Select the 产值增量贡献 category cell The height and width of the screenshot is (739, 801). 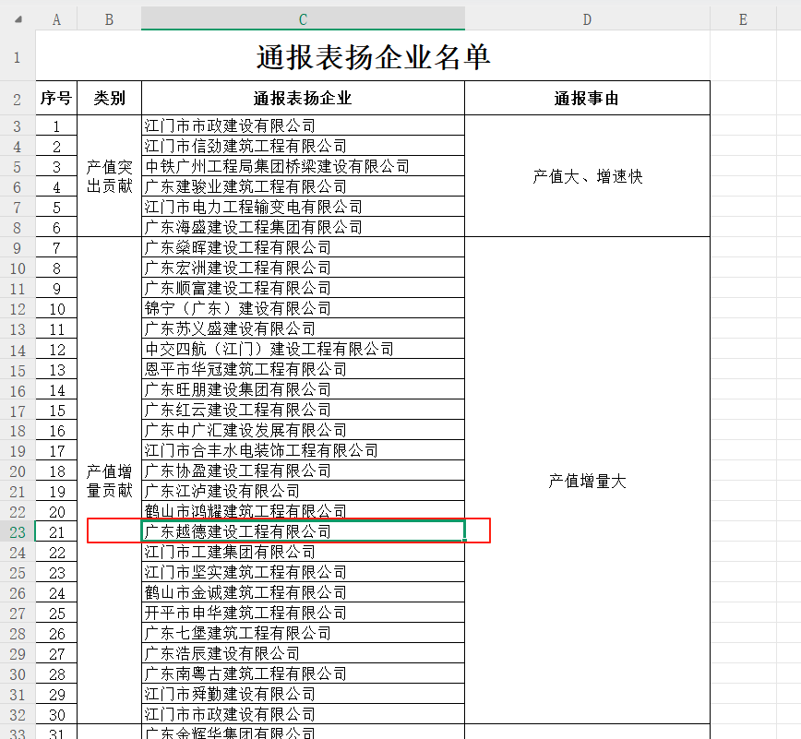(x=109, y=481)
